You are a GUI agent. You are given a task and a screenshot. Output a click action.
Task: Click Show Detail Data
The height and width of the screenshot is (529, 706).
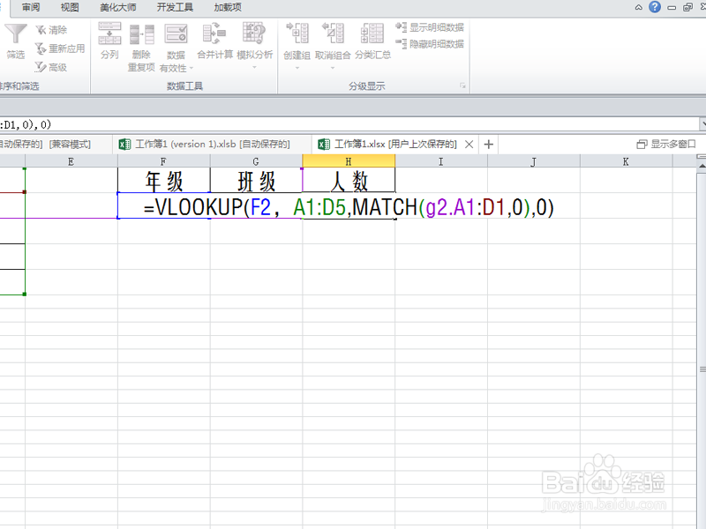point(430,27)
